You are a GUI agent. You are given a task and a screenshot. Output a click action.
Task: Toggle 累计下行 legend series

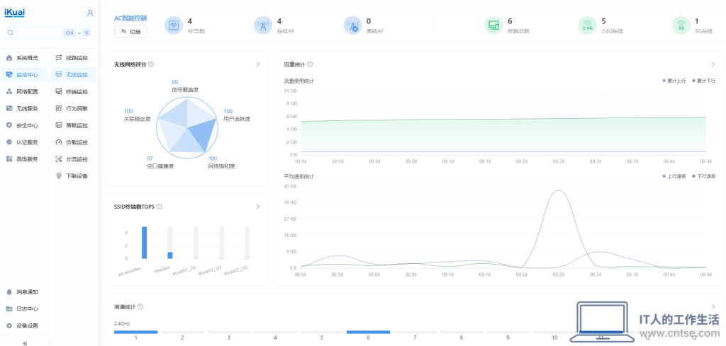pyautogui.click(x=704, y=81)
